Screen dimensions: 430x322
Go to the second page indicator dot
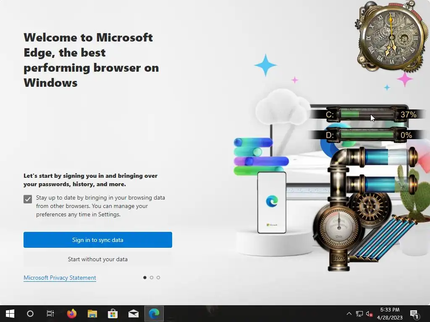click(x=152, y=278)
